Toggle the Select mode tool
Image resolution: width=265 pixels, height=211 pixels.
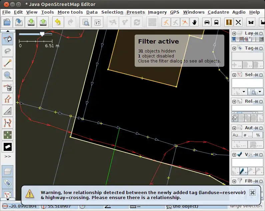point(7,38)
